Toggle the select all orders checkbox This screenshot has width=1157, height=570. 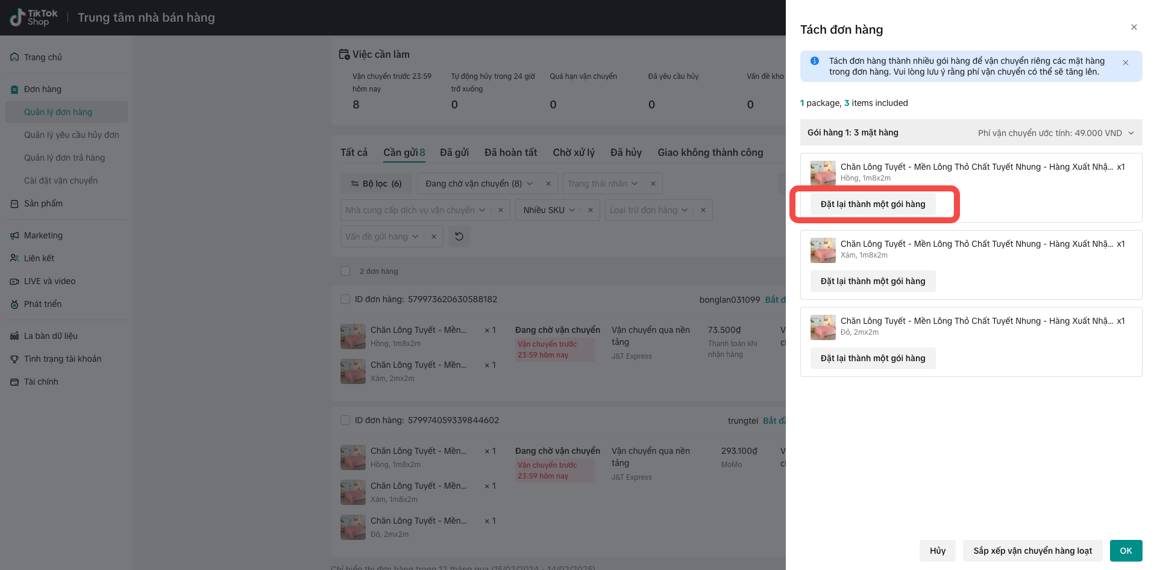tap(345, 271)
